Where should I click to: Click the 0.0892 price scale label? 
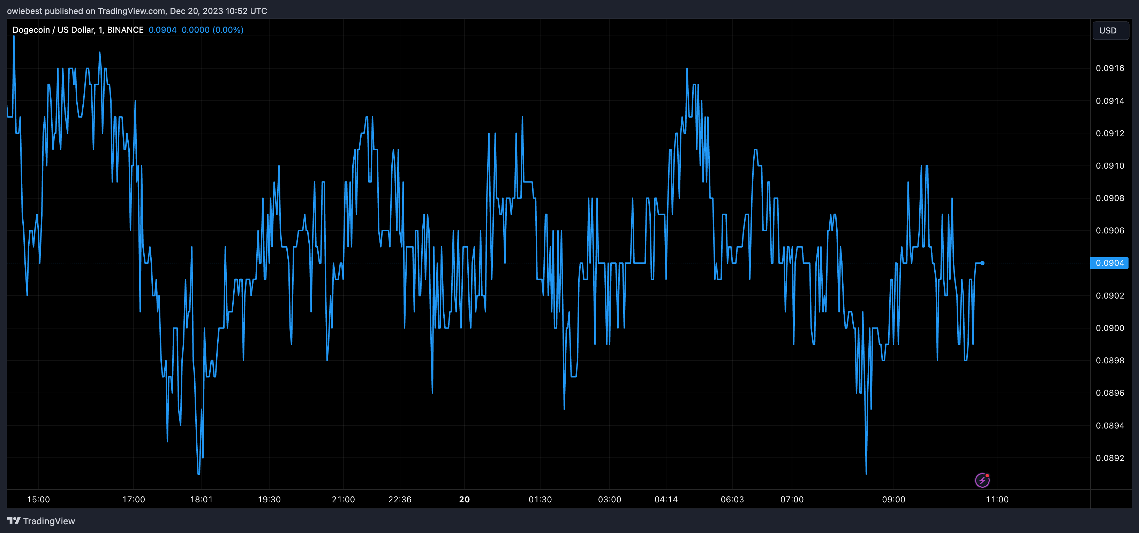(x=1109, y=458)
